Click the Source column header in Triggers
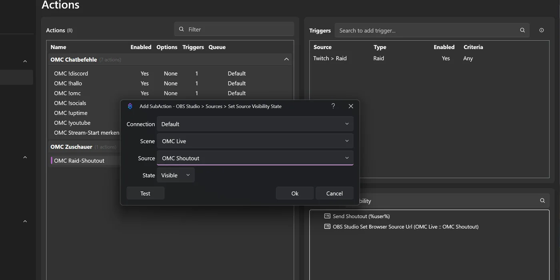Image resolution: width=560 pixels, height=280 pixels. [x=322, y=47]
